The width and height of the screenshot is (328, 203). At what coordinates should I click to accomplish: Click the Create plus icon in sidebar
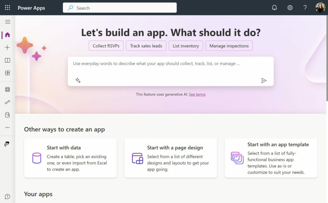[x=8, y=47]
